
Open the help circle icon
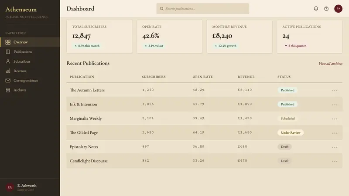point(326,9)
